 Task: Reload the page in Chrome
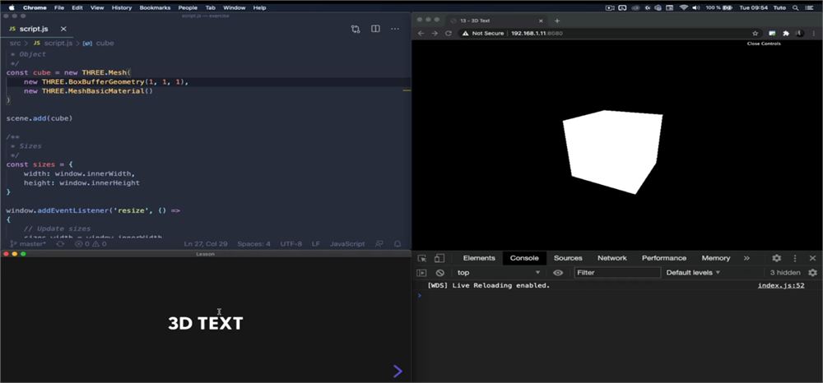click(x=449, y=33)
